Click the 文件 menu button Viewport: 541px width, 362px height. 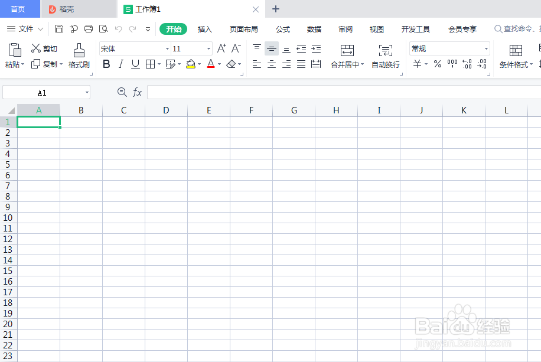click(x=25, y=29)
